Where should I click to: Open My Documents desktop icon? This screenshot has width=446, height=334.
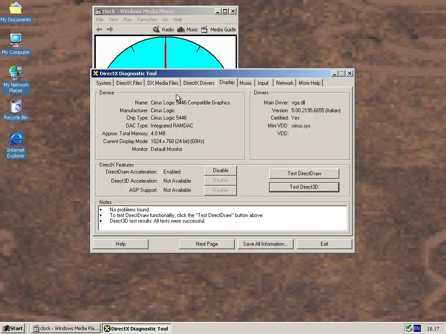(16, 12)
